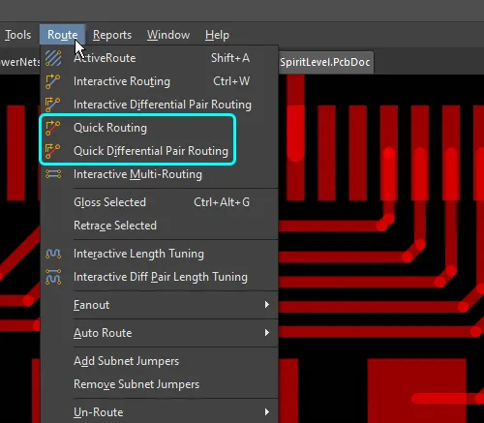This screenshot has width=484, height=423.
Task: Expand the Auto Route submenu arrow
Action: pos(266,333)
